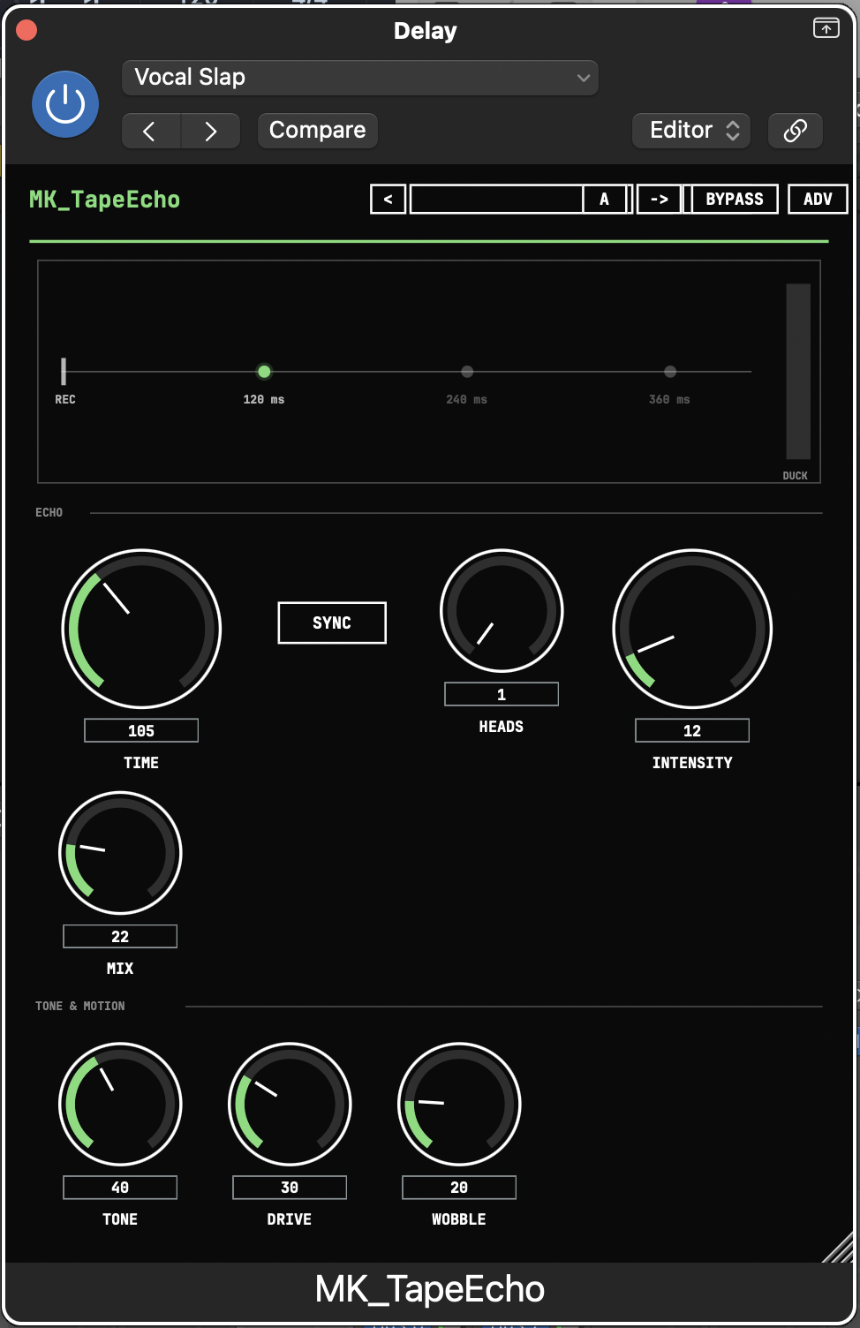
Task: Toggle the SYNC button
Action: coord(332,622)
